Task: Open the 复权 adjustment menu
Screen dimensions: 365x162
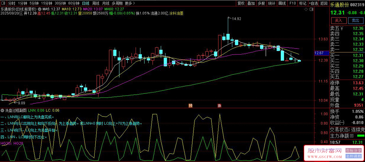Action: click(x=241, y=3)
